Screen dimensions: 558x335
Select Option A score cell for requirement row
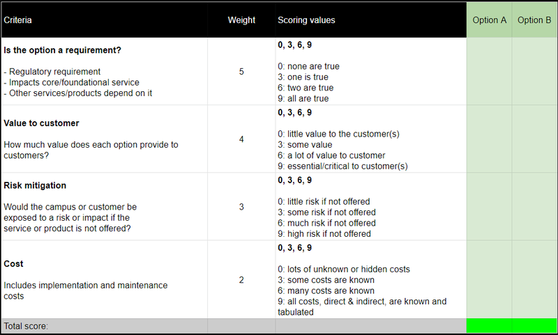pos(490,71)
